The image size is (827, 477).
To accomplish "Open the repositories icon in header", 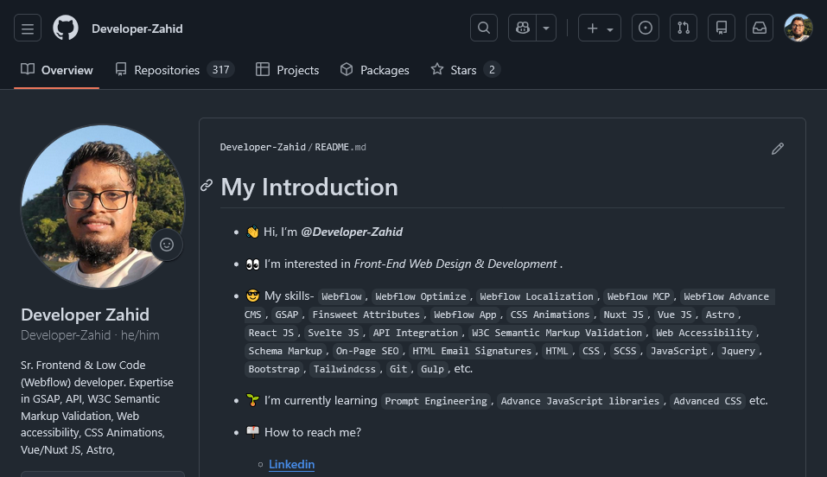I will point(722,29).
